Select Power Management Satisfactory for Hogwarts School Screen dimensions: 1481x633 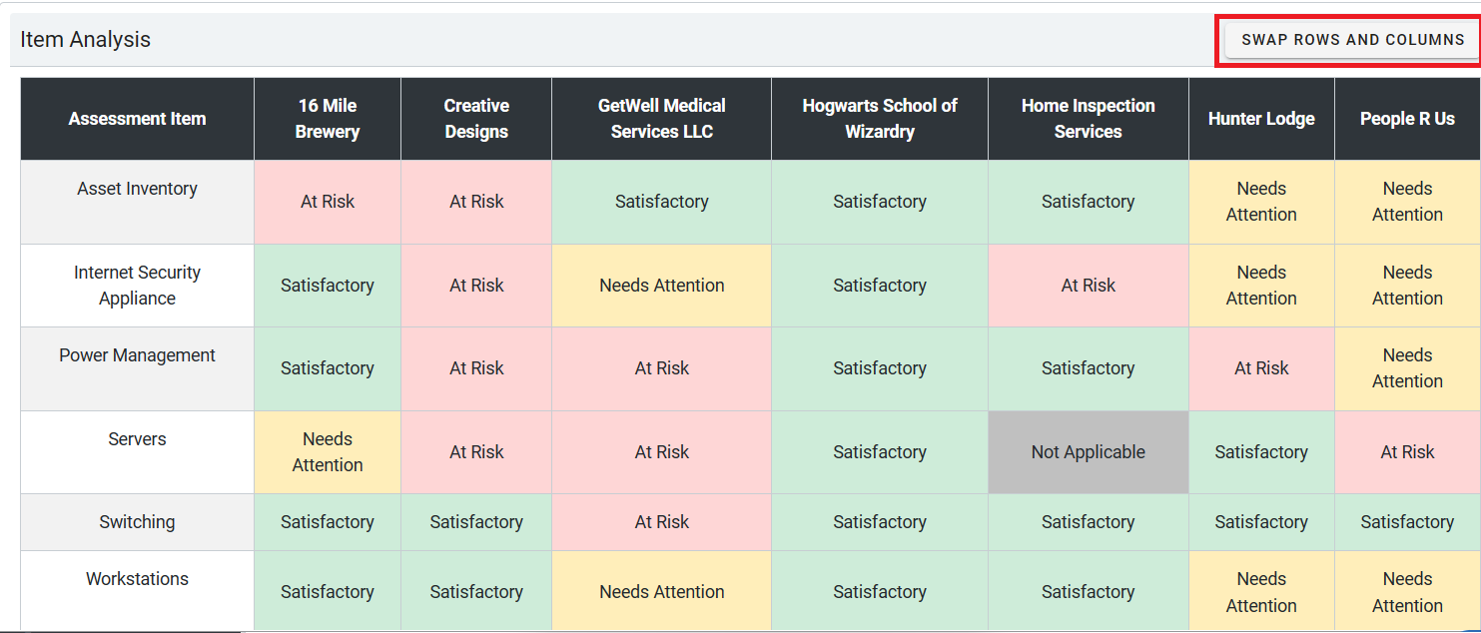coord(880,368)
